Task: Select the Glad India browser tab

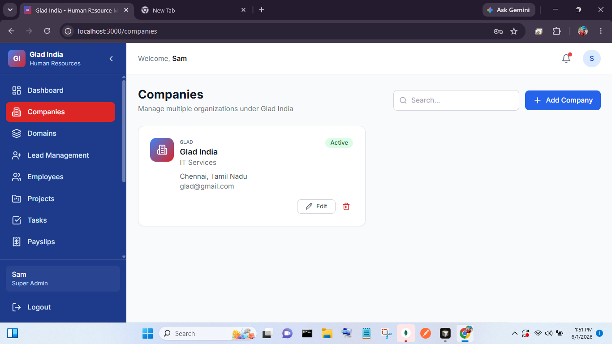Action: tap(76, 10)
